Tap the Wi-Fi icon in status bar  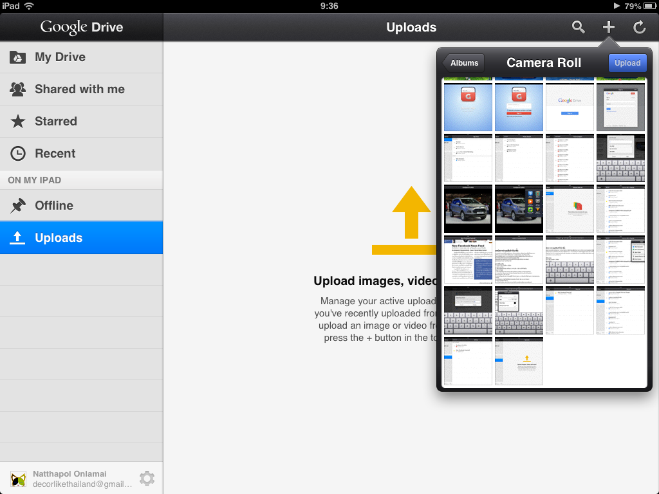coord(29,6)
